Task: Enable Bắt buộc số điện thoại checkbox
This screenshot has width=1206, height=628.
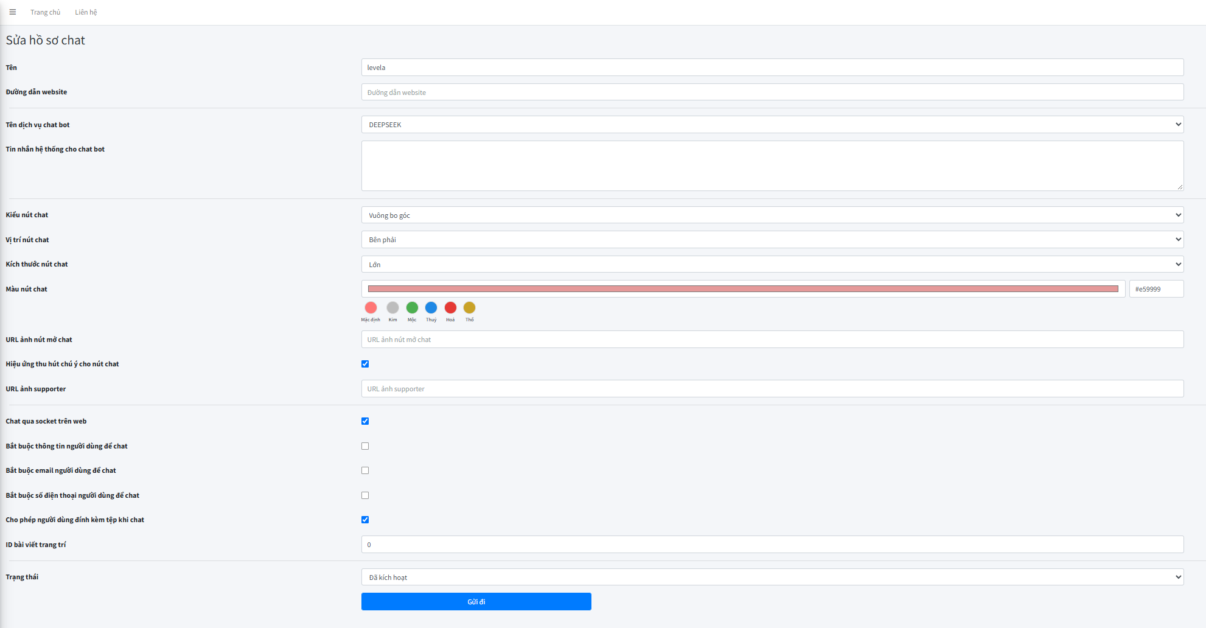Action: pyautogui.click(x=365, y=495)
